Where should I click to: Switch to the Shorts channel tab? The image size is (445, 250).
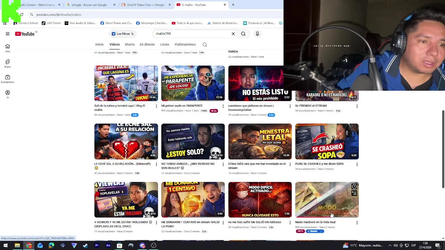click(130, 44)
